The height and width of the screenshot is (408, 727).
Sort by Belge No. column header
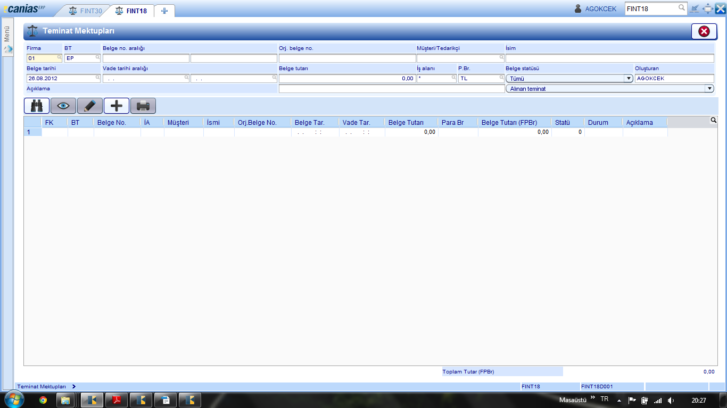click(x=117, y=123)
